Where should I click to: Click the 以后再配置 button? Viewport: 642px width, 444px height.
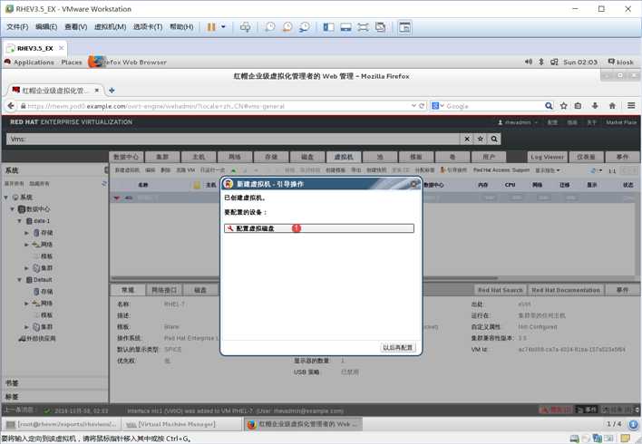[x=397, y=347]
